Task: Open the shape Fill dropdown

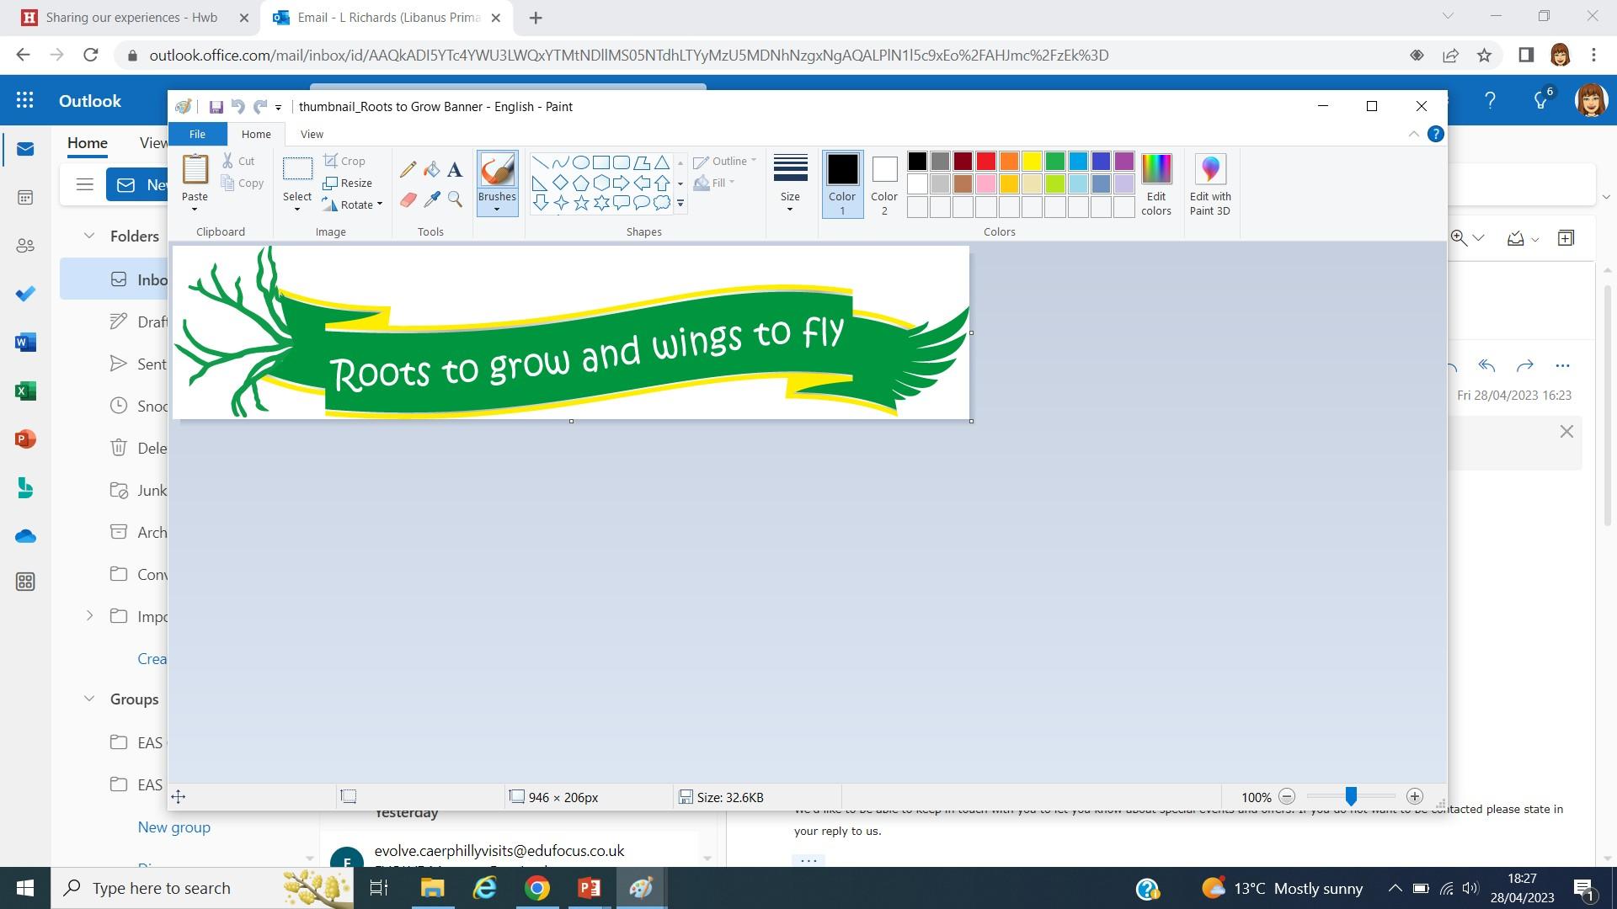Action: tap(715, 183)
